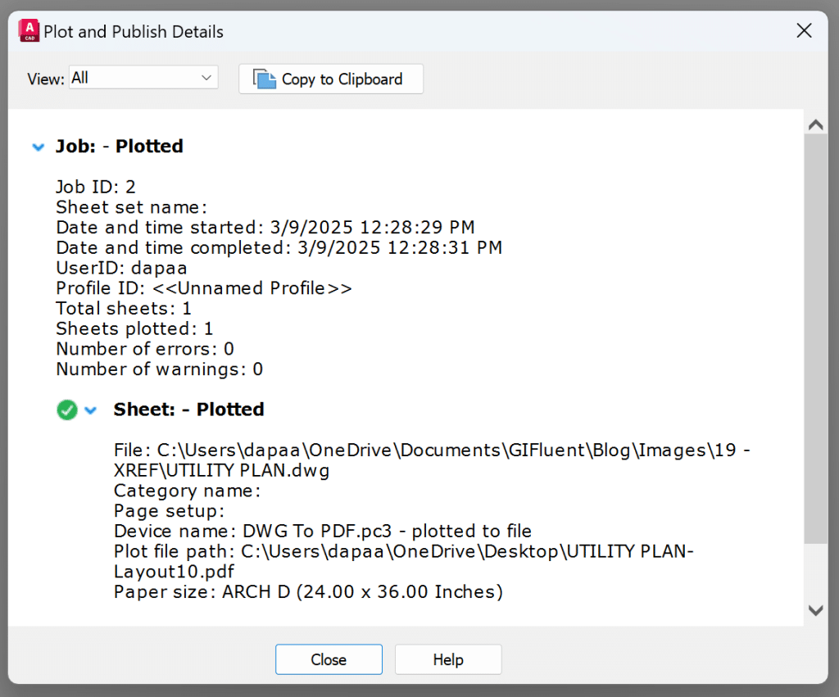
Task: Collapse the Job: - Plotted section
Action: tap(38, 147)
